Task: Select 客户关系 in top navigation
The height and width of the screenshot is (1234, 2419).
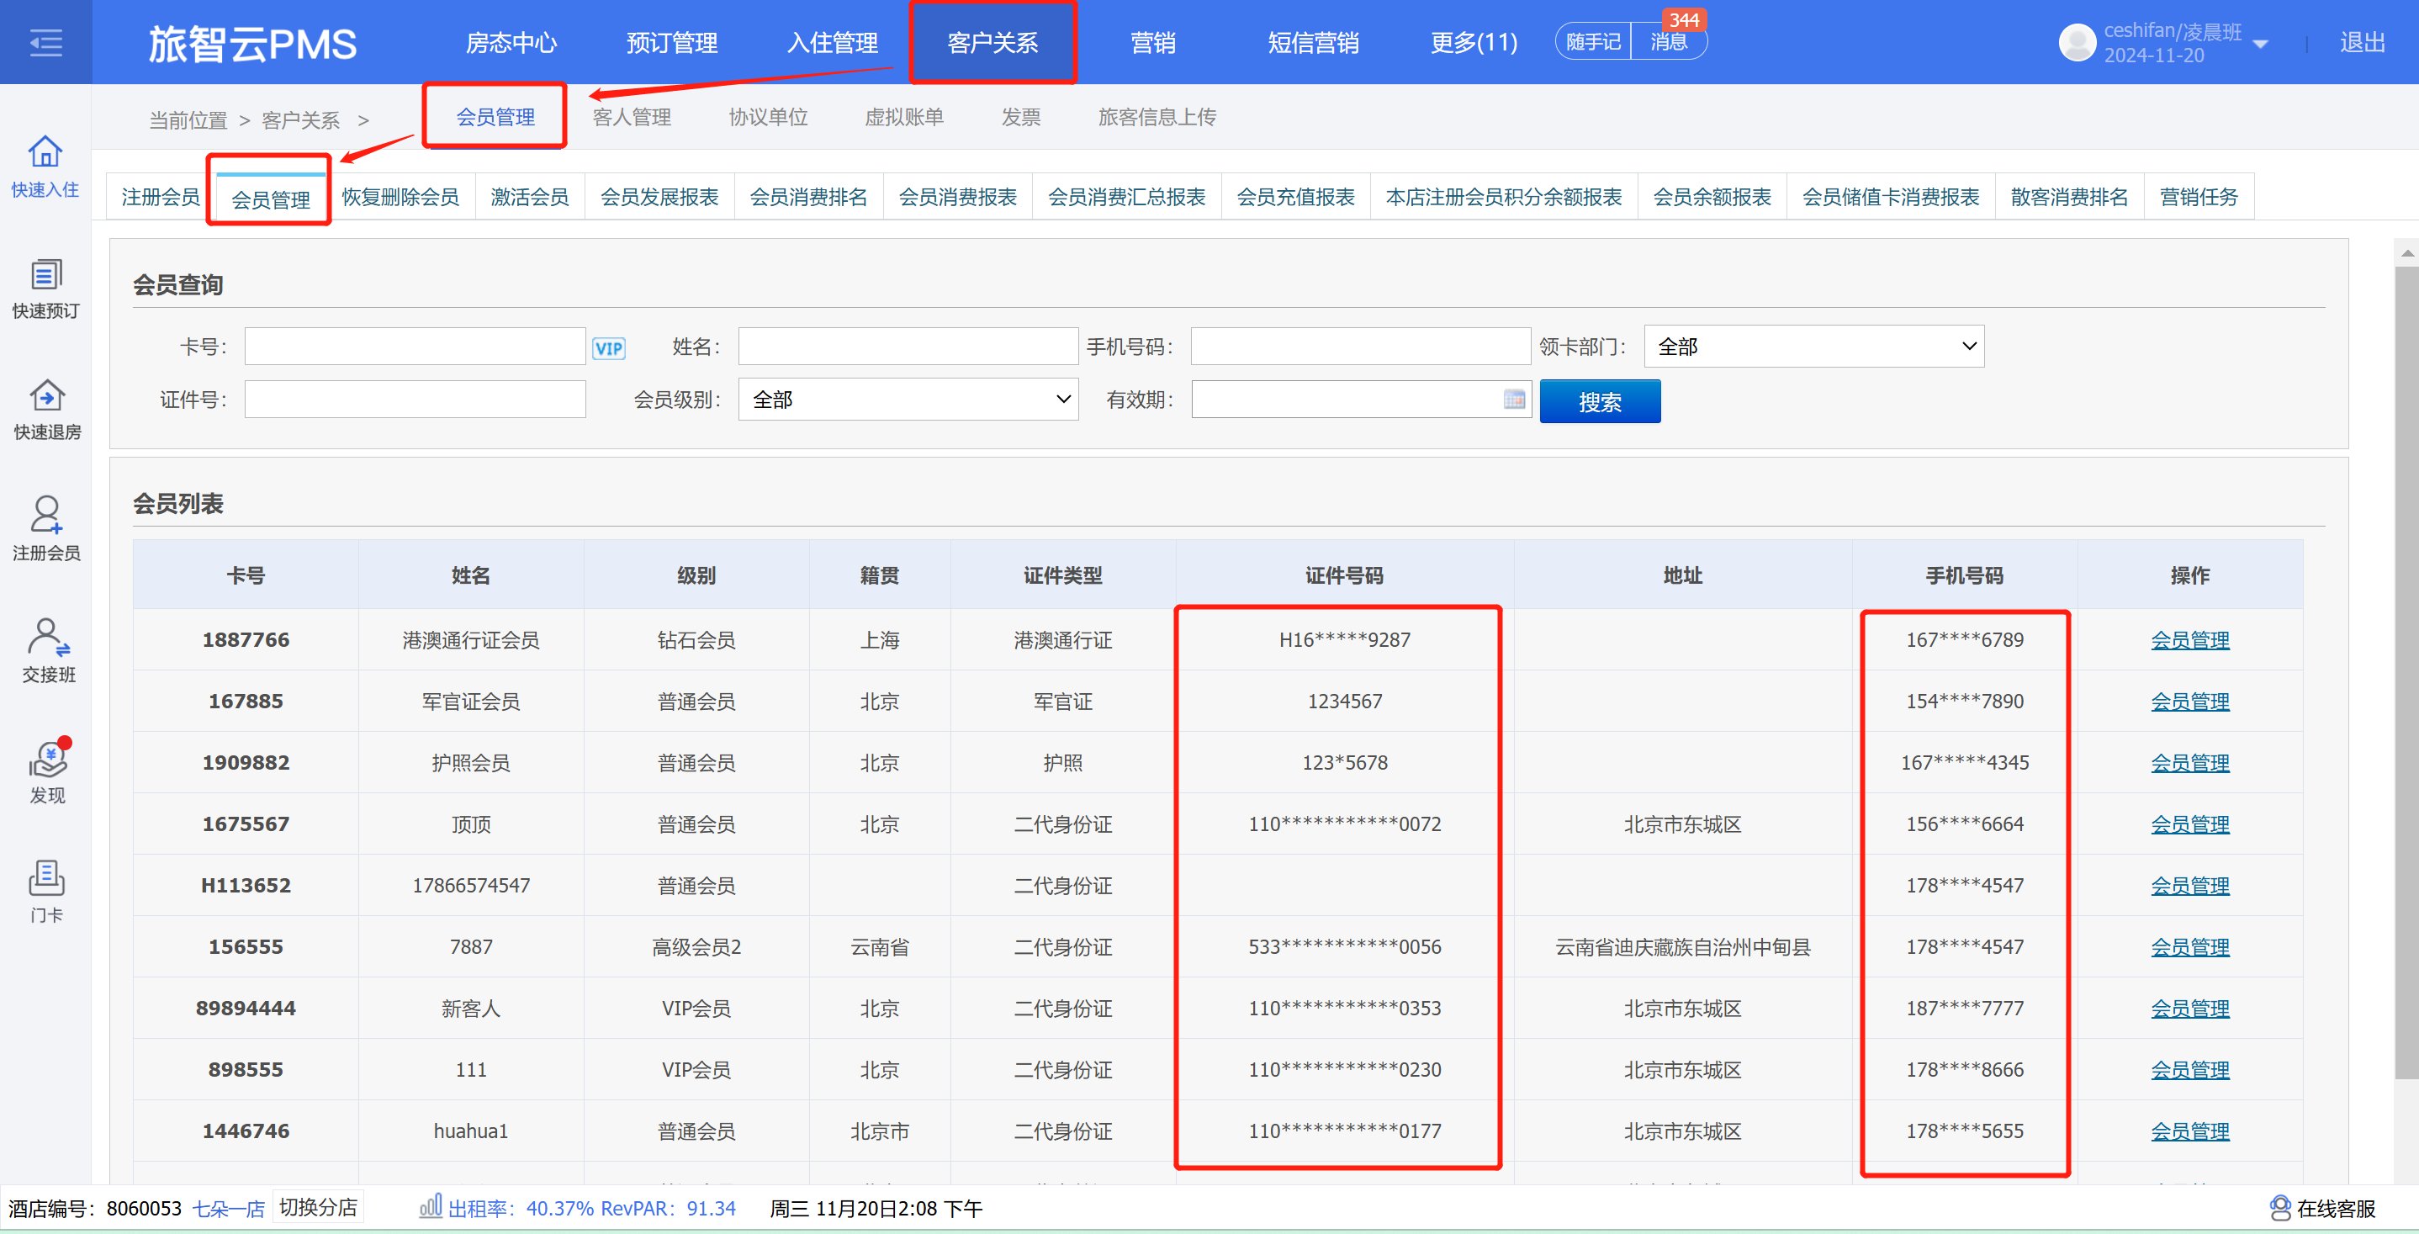Action: [992, 42]
